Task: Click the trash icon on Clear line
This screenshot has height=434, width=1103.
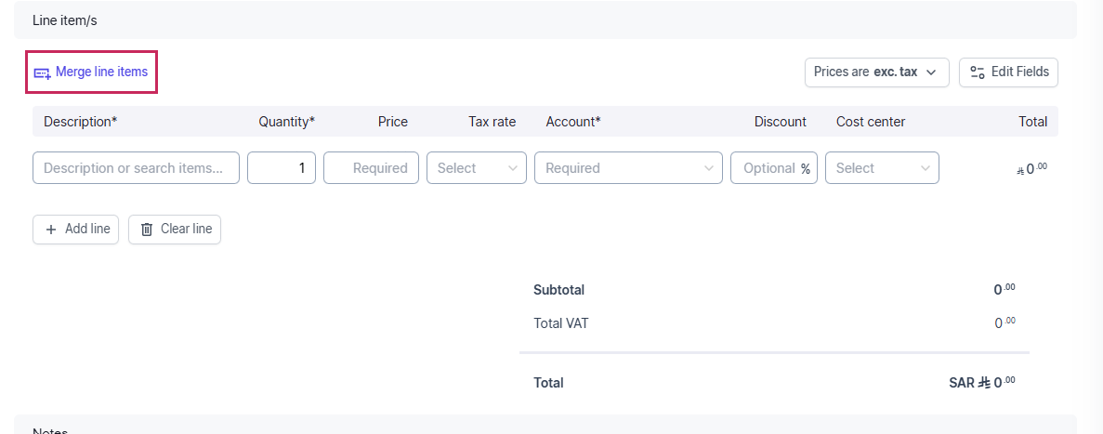Action: point(147,230)
